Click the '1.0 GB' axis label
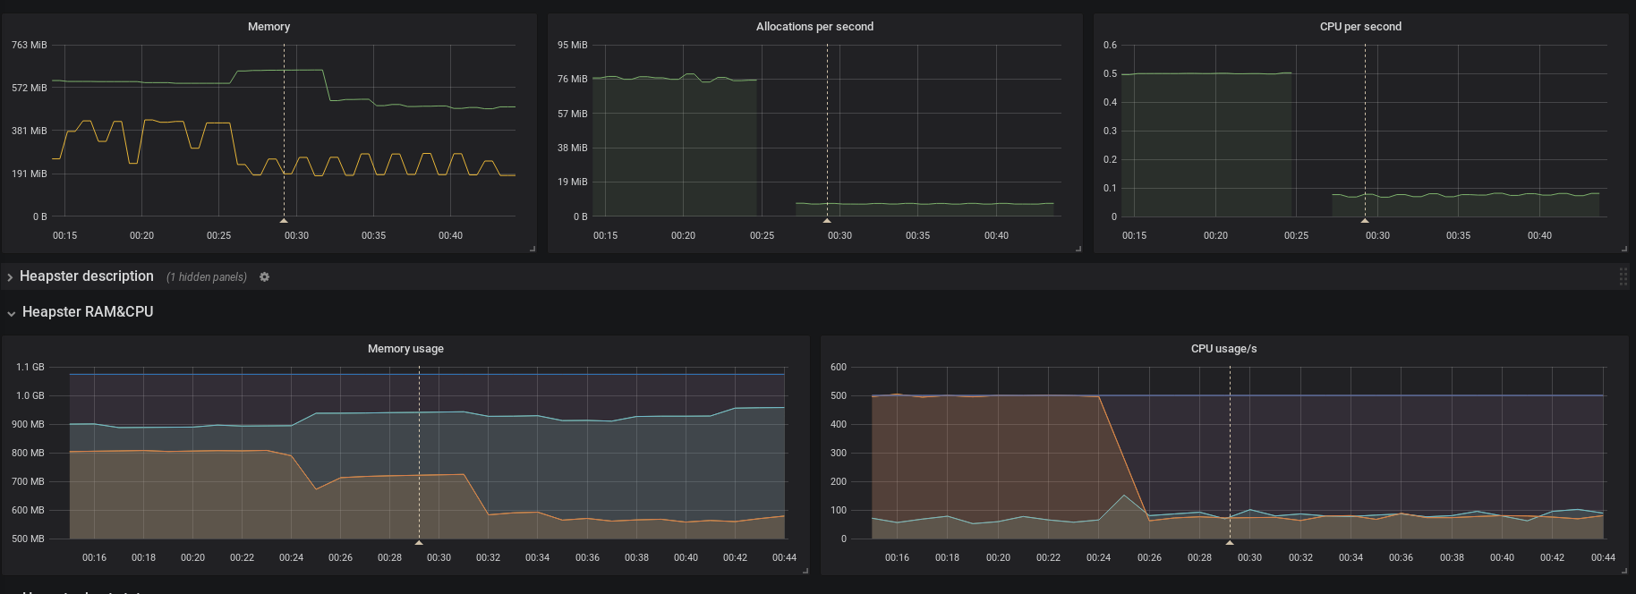Viewport: 1636px width, 594px height. (30, 395)
